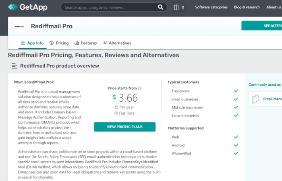Click the GetApp logo icon

(13, 7)
